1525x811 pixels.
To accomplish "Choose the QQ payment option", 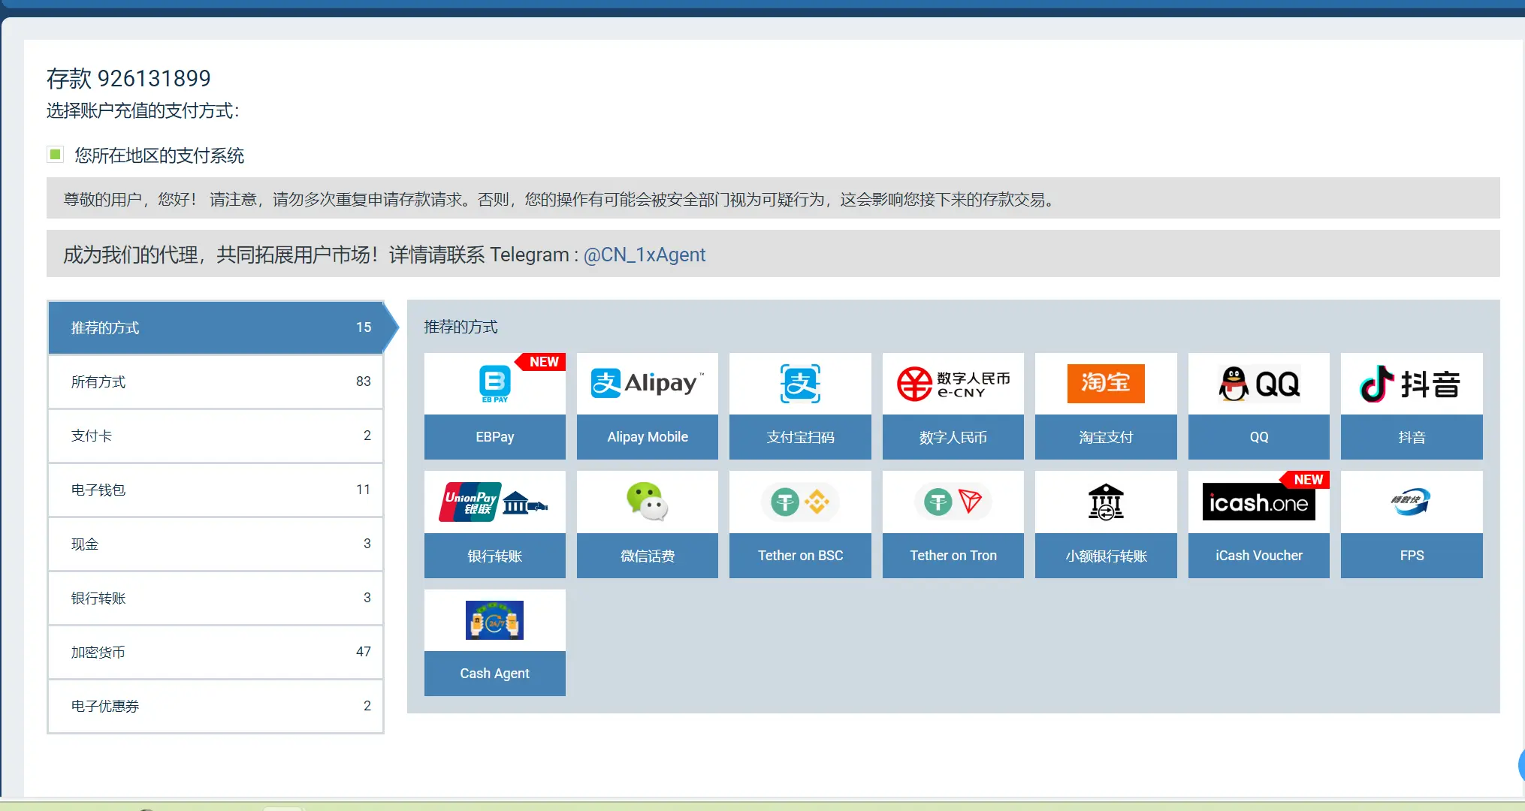I will coord(1258,407).
